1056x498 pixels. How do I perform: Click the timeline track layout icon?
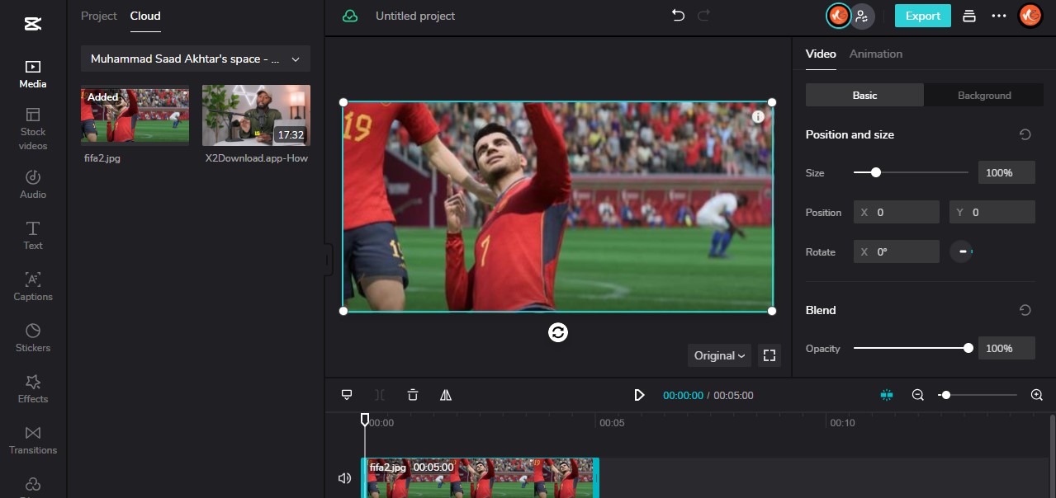tap(347, 395)
